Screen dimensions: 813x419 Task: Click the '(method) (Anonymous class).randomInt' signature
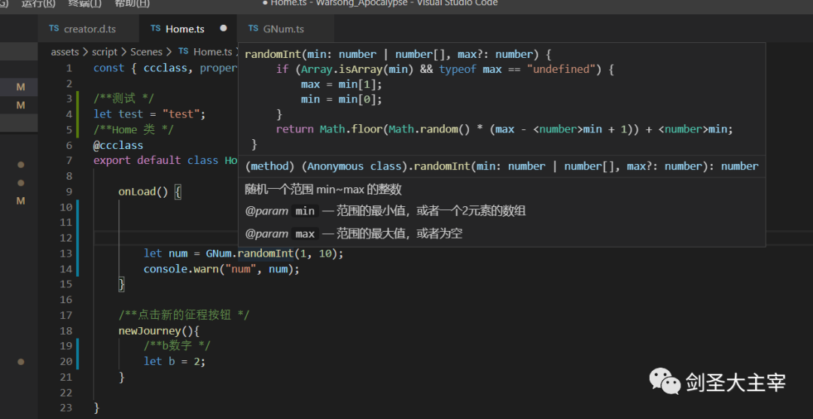(501, 166)
